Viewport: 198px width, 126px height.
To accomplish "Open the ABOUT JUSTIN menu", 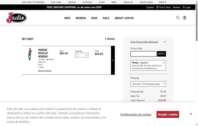I will click(x=124, y=18).
